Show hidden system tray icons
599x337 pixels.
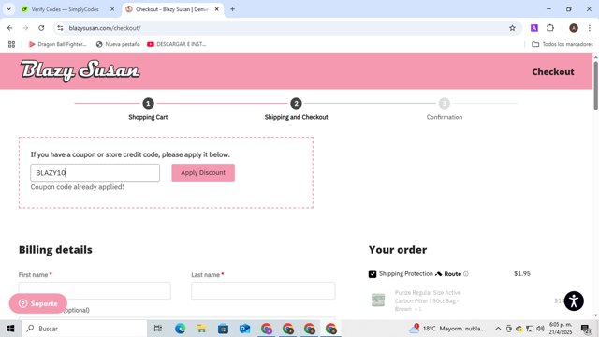498,329
